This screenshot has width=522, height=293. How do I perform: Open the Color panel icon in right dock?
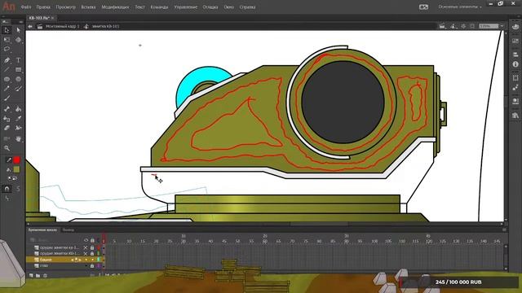(515, 27)
